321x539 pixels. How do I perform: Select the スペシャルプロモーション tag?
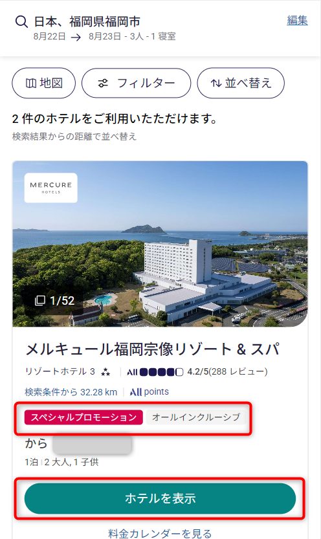point(83,417)
